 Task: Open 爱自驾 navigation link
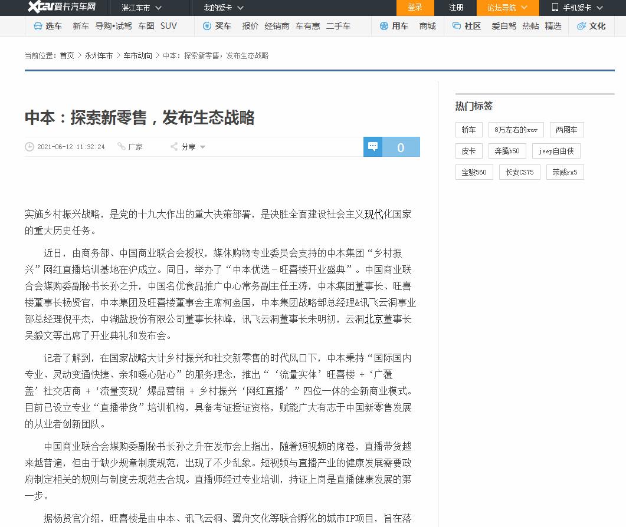click(504, 26)
